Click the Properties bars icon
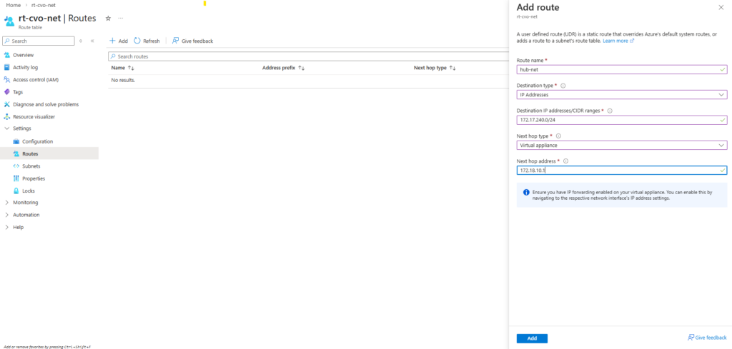The width and height of the screenshot is (732, 349). 16,178
